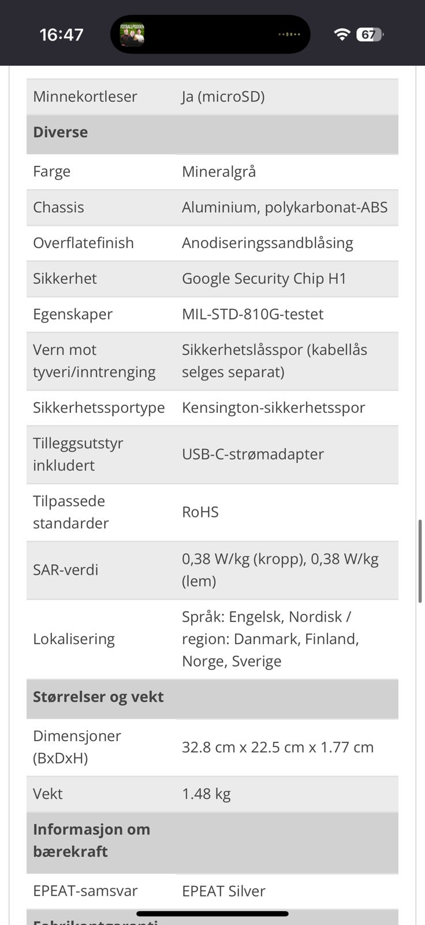Tap the EPEAT Silver value
The width and height of the screenshot is (425, 925).
[223, 891]
